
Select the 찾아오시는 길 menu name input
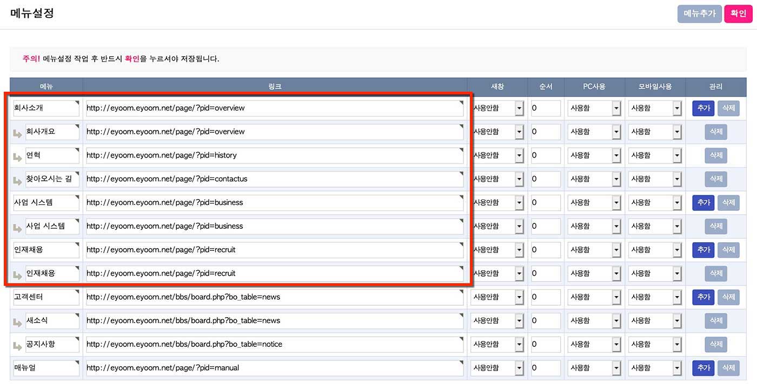click(52, 179)
